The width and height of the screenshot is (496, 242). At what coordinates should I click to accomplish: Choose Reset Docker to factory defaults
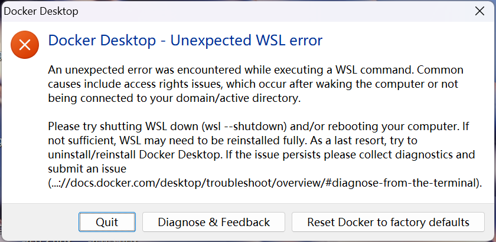[x=388, y=222]
